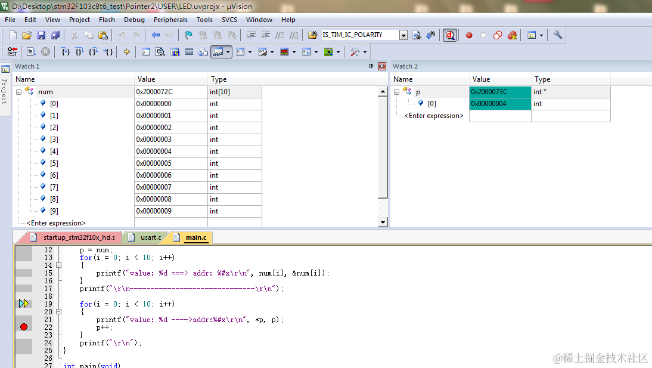Image resolution: width=652 pixels, height=368 pixels.
Task: Open Disassembly window
Action: click(160, 52)
